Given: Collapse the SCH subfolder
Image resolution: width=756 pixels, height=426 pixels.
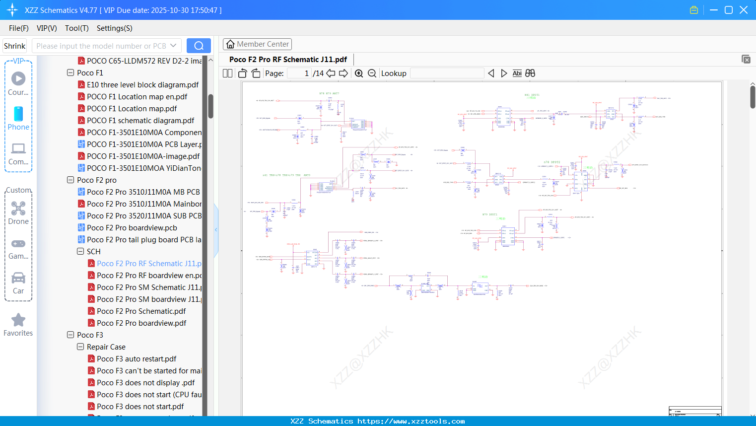Looking at the screenshot, I should 80,252.
